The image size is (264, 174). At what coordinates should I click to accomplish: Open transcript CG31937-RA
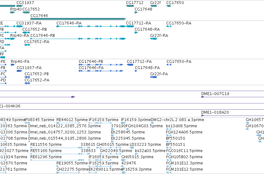[x=20, y=26]
